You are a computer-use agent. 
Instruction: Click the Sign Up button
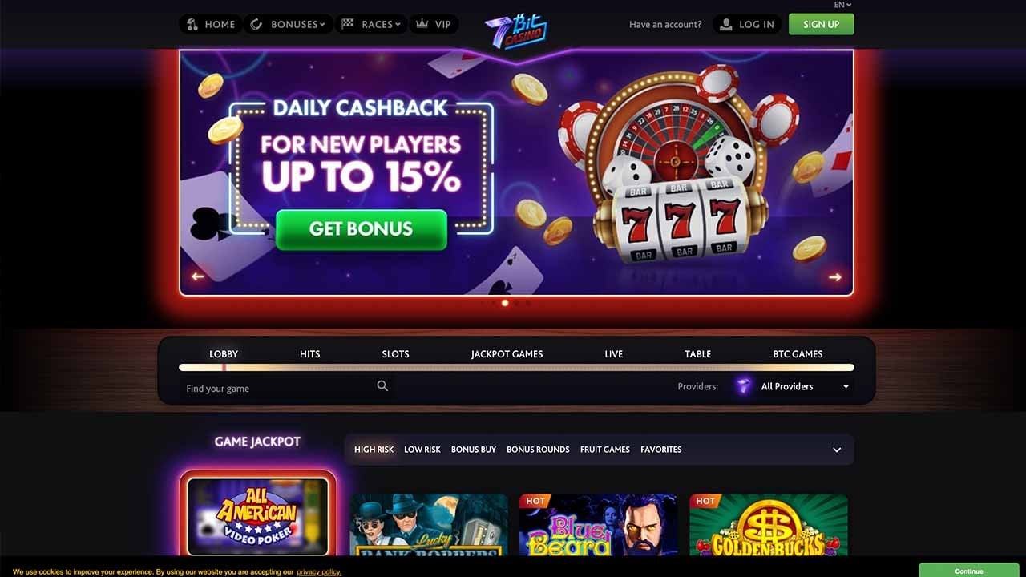coord(822,24)
